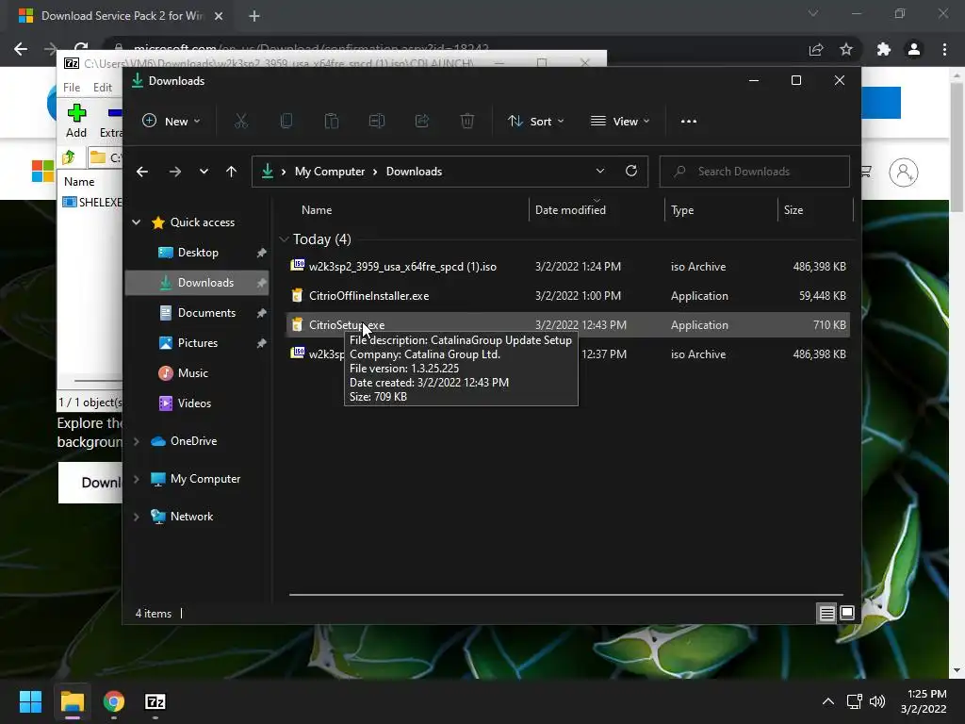Click the Paste clipboard icon in Explorer toolbar

(x=331, y=122)
